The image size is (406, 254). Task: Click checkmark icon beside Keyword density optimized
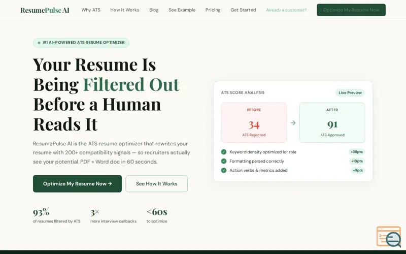point(224,152)
